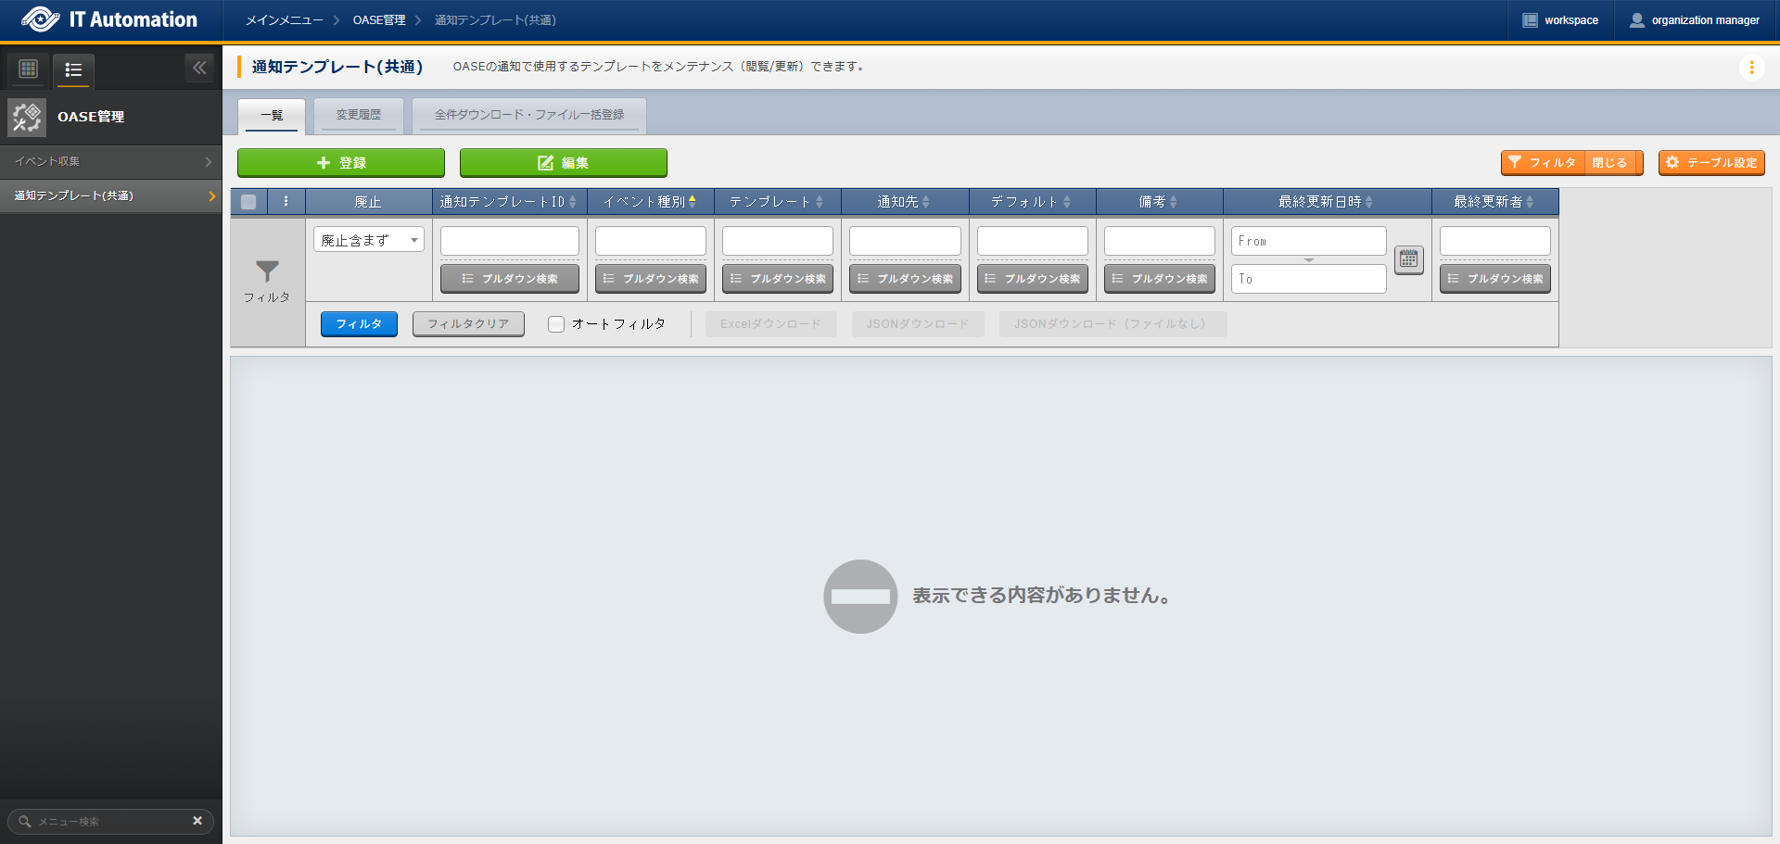Click the フィルタクリア button
1780x844 pixels.
(x=467, y=324)
